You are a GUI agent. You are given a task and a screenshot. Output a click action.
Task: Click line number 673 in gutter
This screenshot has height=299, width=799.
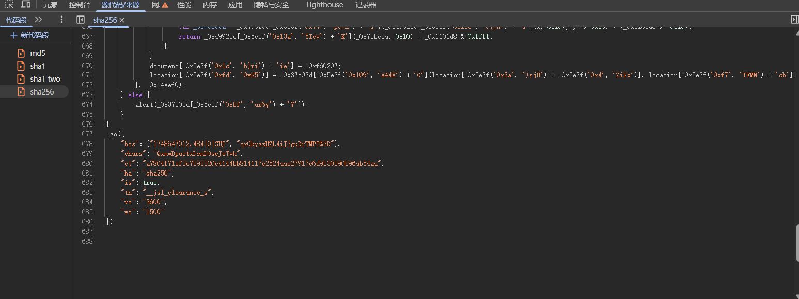pos(87,95)
